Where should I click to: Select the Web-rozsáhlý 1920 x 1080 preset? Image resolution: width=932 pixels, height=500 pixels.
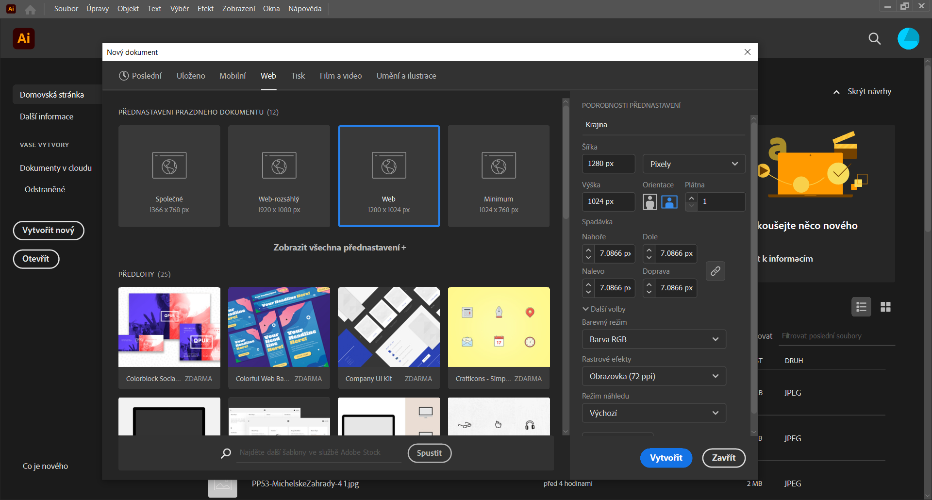279,176
